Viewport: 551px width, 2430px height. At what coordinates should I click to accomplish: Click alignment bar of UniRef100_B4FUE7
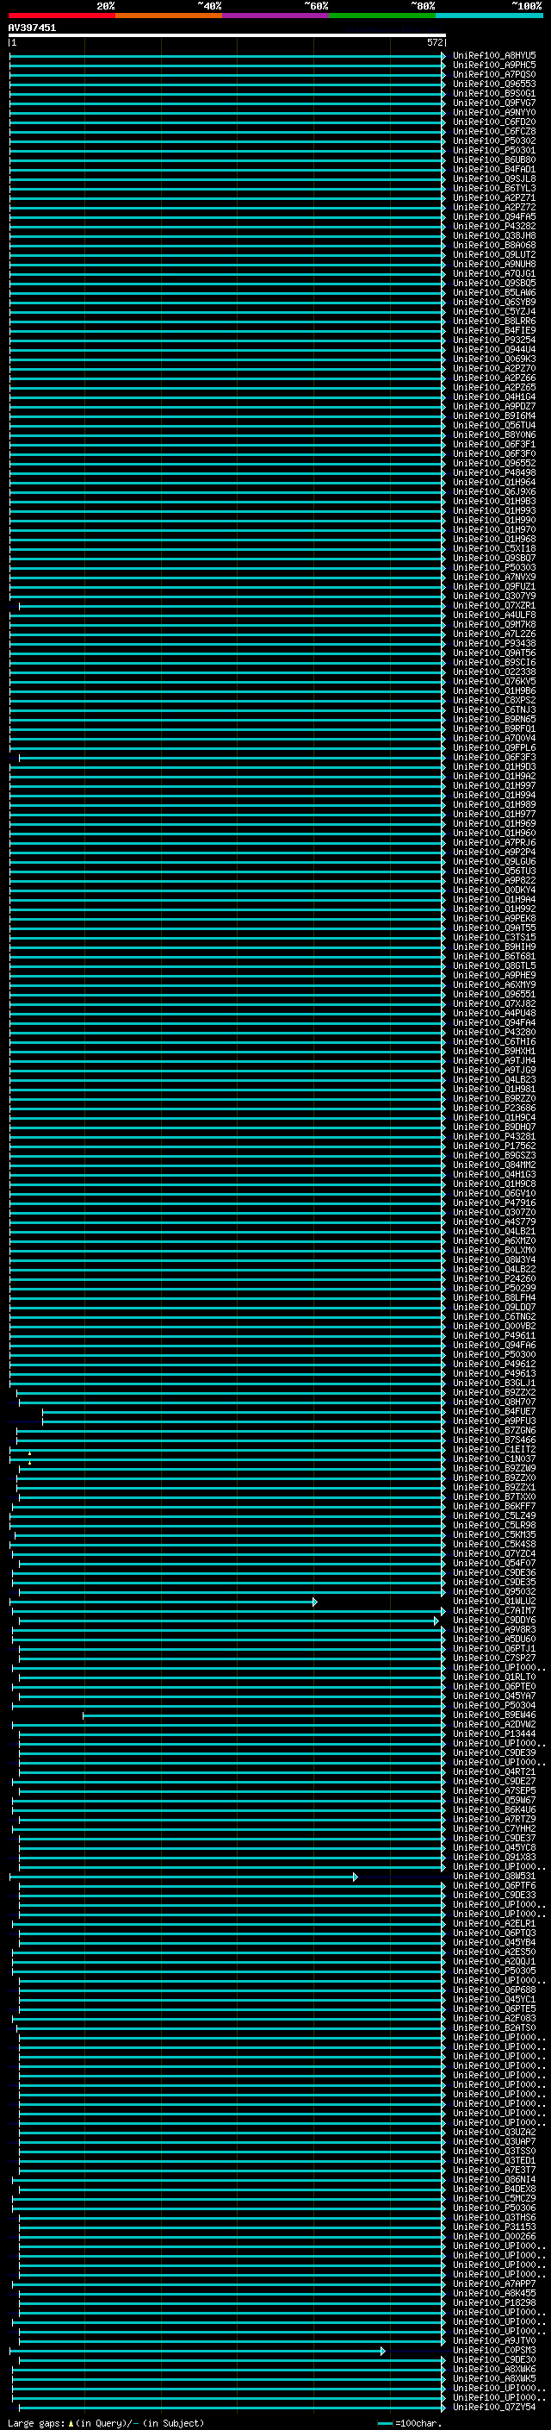point(244,1412)
